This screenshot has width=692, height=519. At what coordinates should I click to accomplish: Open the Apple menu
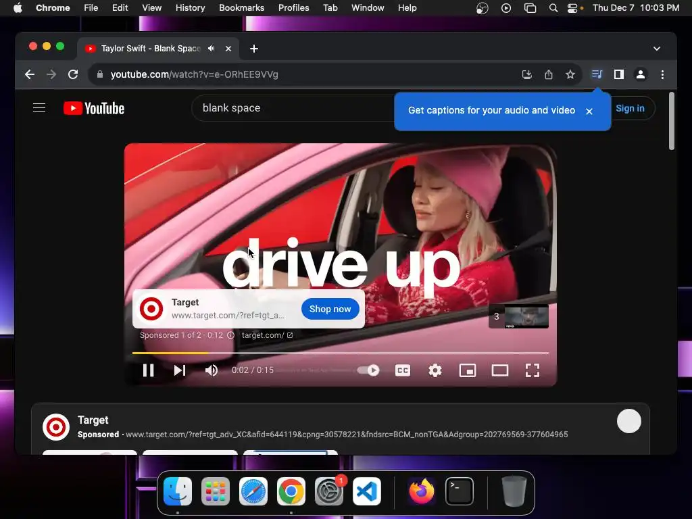18,8
